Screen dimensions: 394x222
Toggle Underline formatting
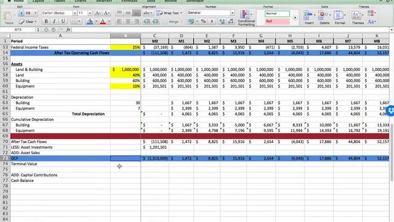(63, 22)
